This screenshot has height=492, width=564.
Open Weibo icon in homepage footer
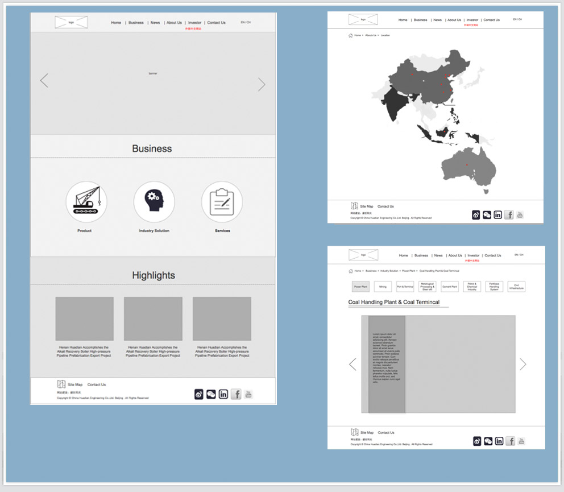(x=199, y=395)
